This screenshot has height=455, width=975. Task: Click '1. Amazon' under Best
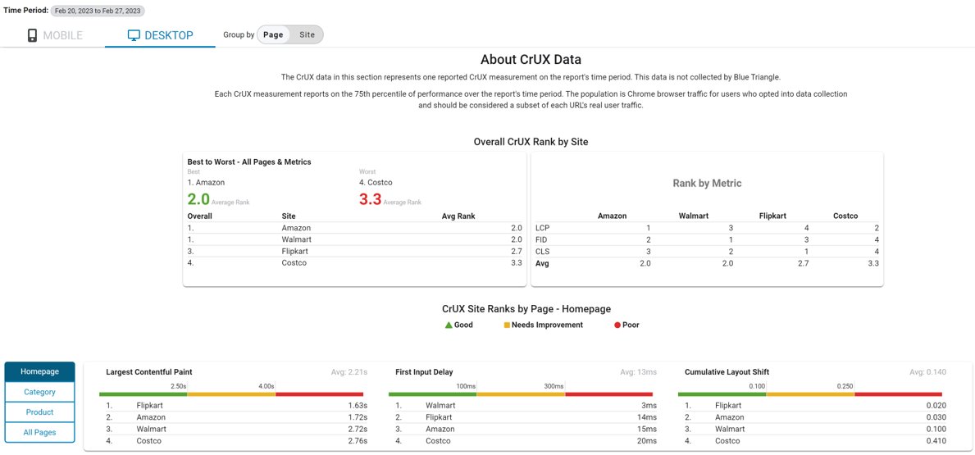[x=206, y=183]
